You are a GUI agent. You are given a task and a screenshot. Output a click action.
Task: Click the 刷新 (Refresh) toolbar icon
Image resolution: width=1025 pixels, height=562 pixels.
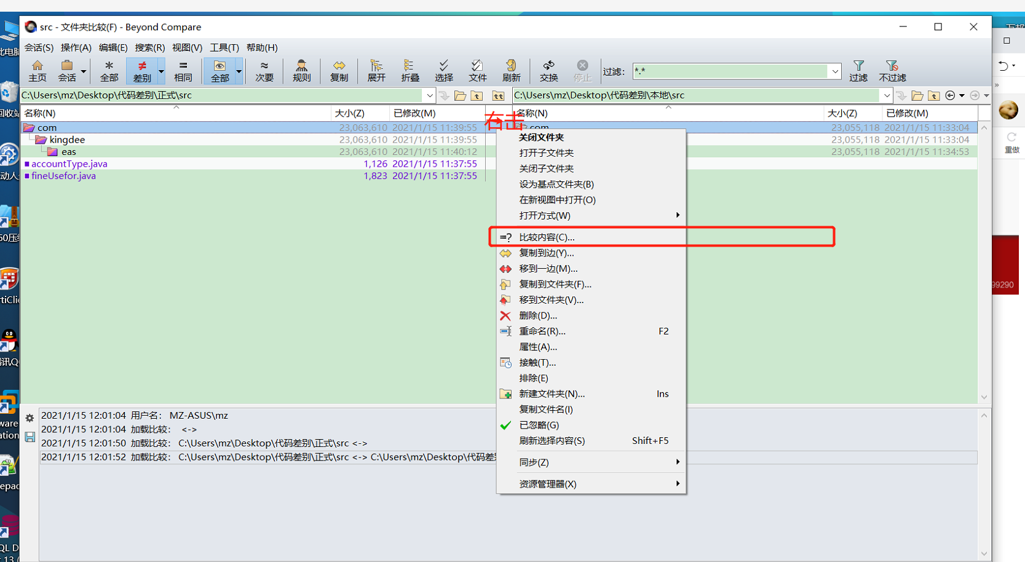[x=511, y=69]
